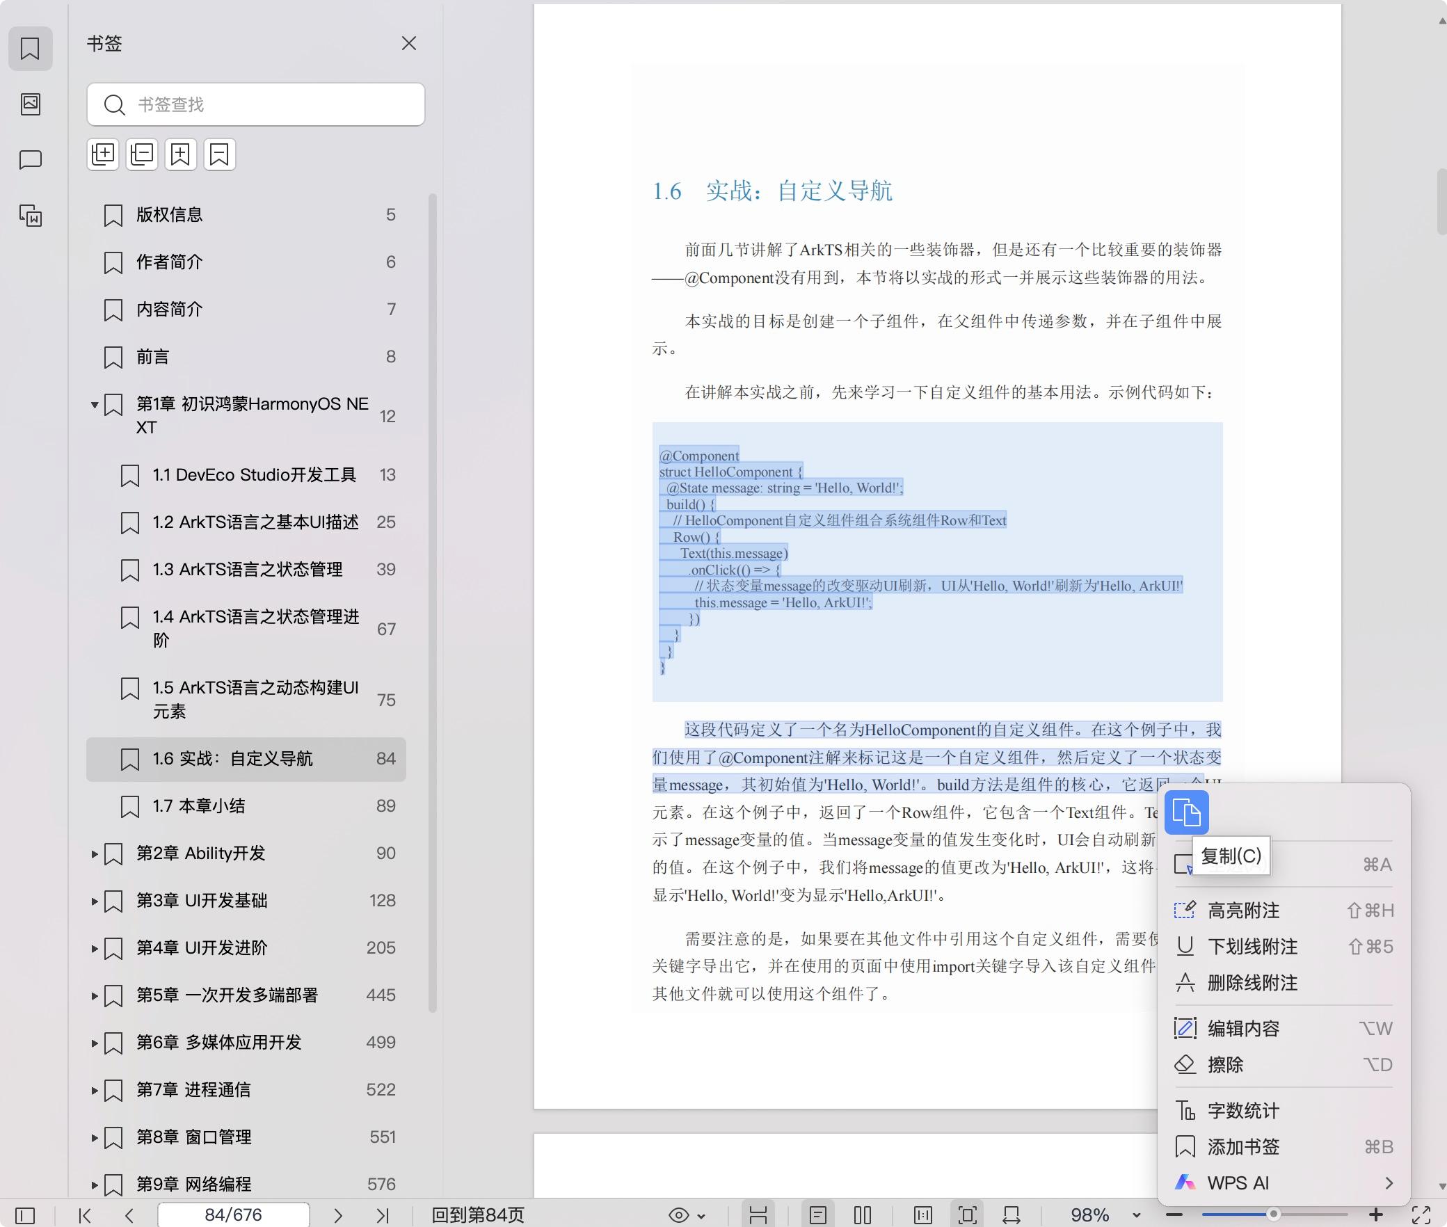1447x1227 pixels.
Task: Toggle the navigation pane button at bottom-left
Action: click(x=25, y=1215)
